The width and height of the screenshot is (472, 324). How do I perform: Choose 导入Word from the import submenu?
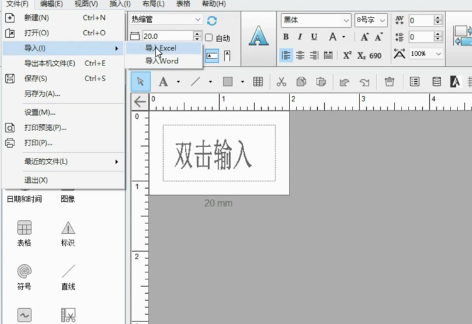pos(164,61)
